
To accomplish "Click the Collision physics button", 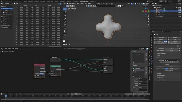I will tap(160, 39).
